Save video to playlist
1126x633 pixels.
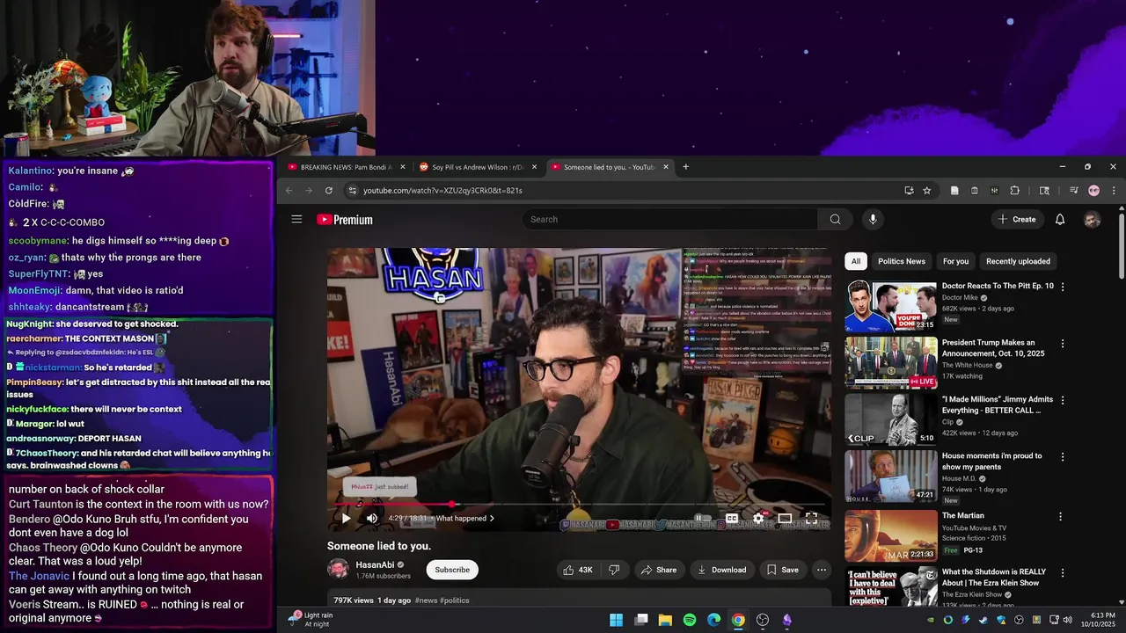783,570
